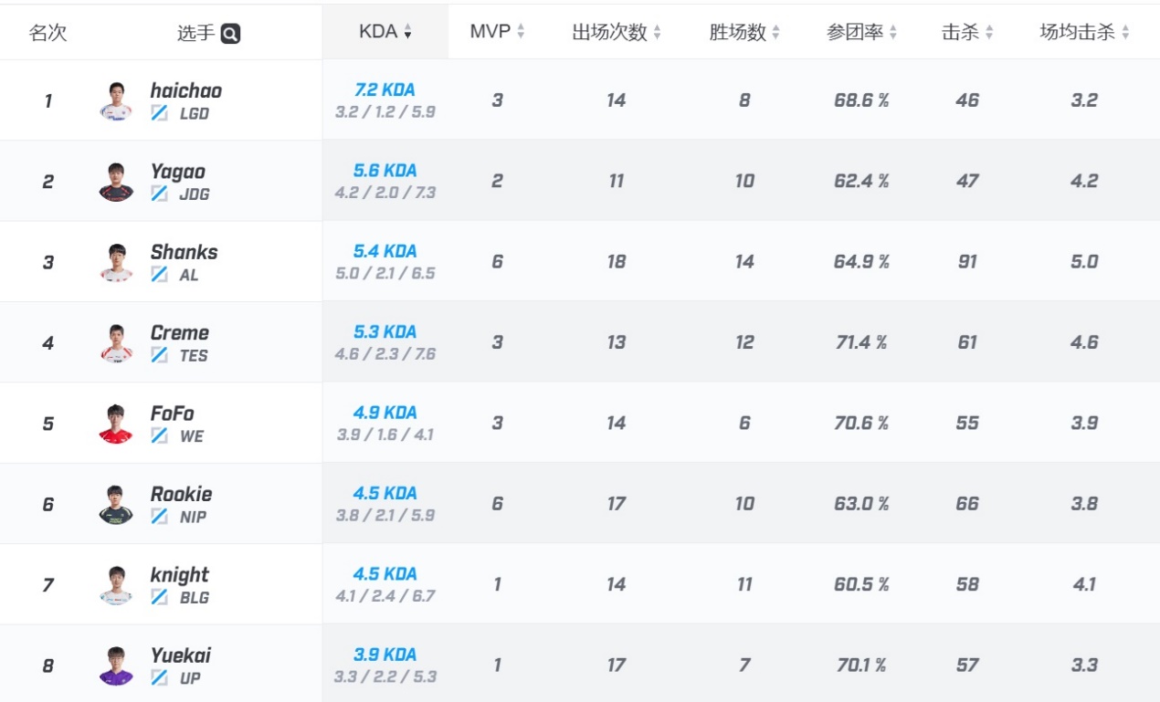Screen dimensions: 1160x702
Task: Click FoFo's player avatar
Action: (x=116, y=424)
